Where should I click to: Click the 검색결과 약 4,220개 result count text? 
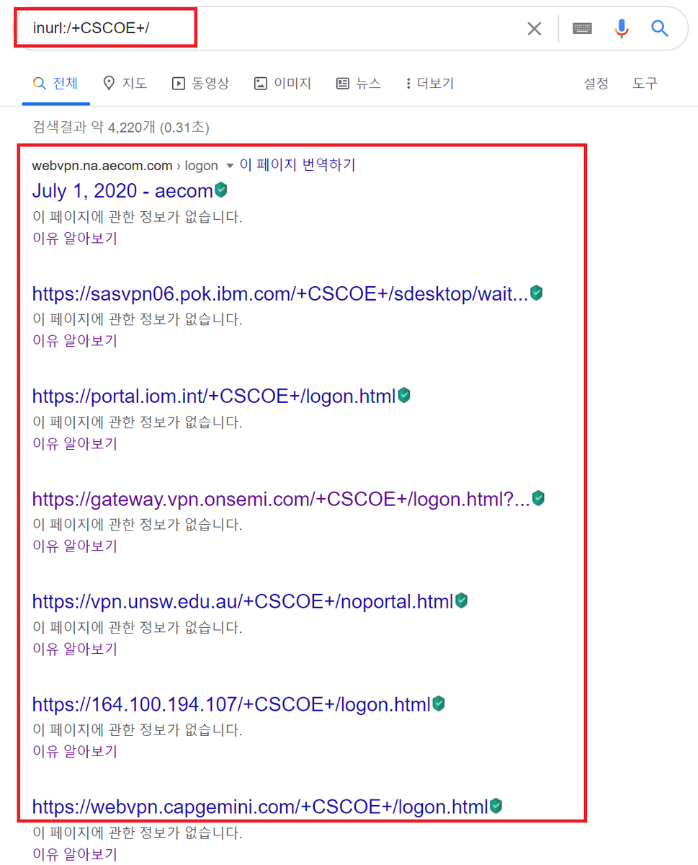[120, 128]
